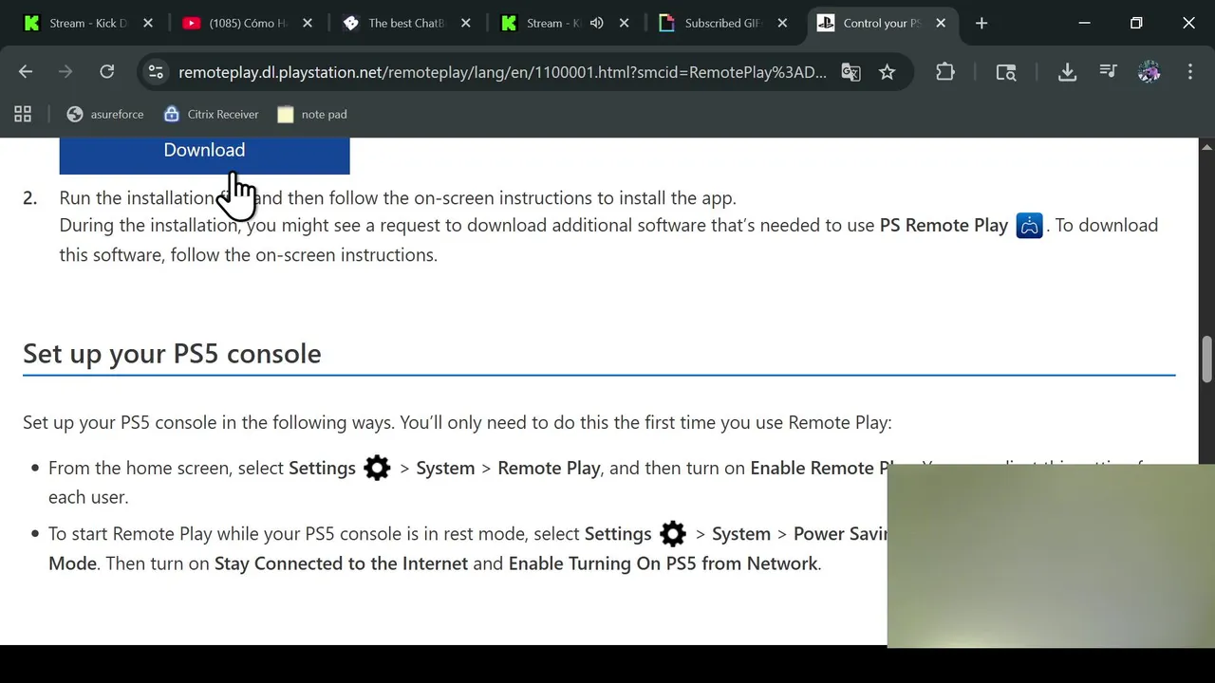Open the apps grid in bookmarks bar
1215x683 pixels.
23,114
